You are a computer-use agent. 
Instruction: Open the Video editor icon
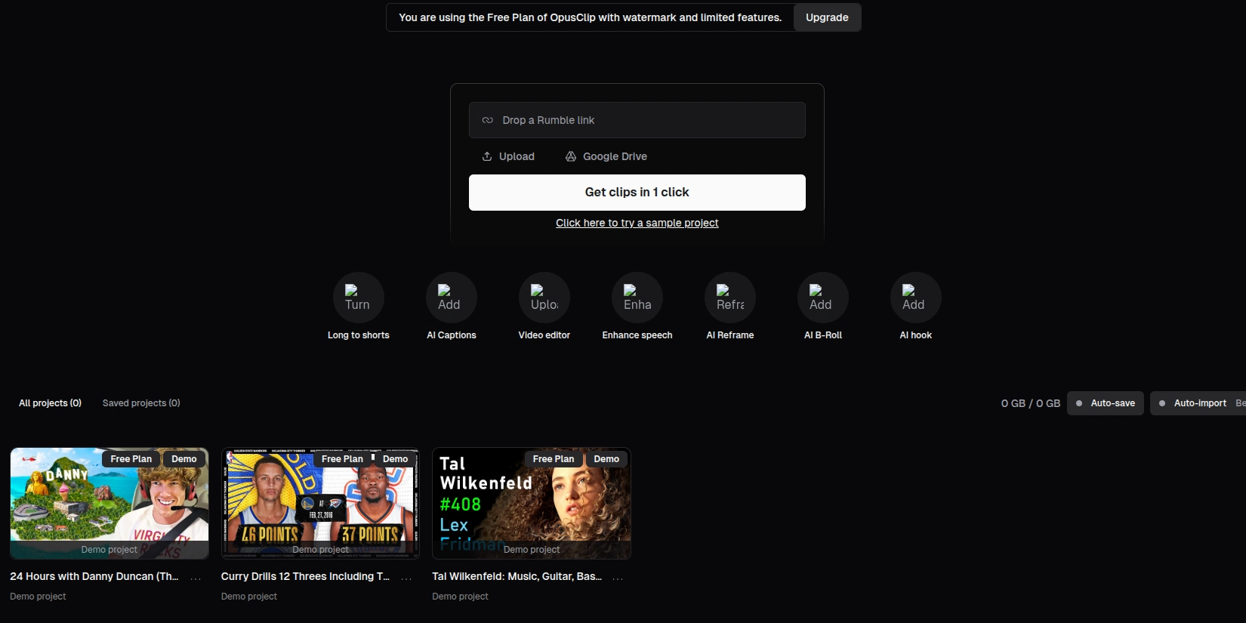[x=544, y=298]
